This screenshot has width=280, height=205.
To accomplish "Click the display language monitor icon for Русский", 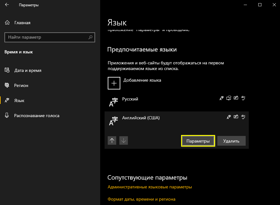I will click(229, 98).
